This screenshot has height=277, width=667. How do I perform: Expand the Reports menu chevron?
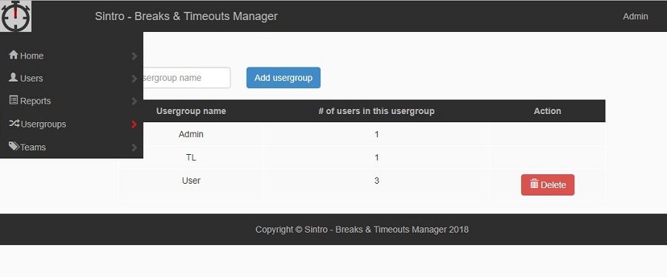tap(134, 101)
